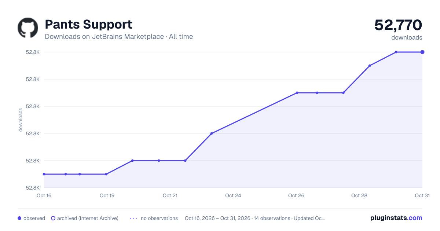Click the "Oct 24" axis label
The width and height of the screenshot is (440, 231).
233,195
